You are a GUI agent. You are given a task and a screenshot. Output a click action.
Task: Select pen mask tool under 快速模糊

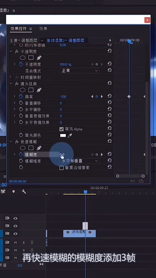tap(39, 148)
